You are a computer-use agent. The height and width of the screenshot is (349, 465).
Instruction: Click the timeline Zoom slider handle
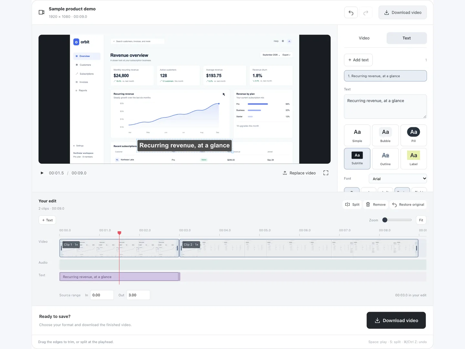(385, 220)
